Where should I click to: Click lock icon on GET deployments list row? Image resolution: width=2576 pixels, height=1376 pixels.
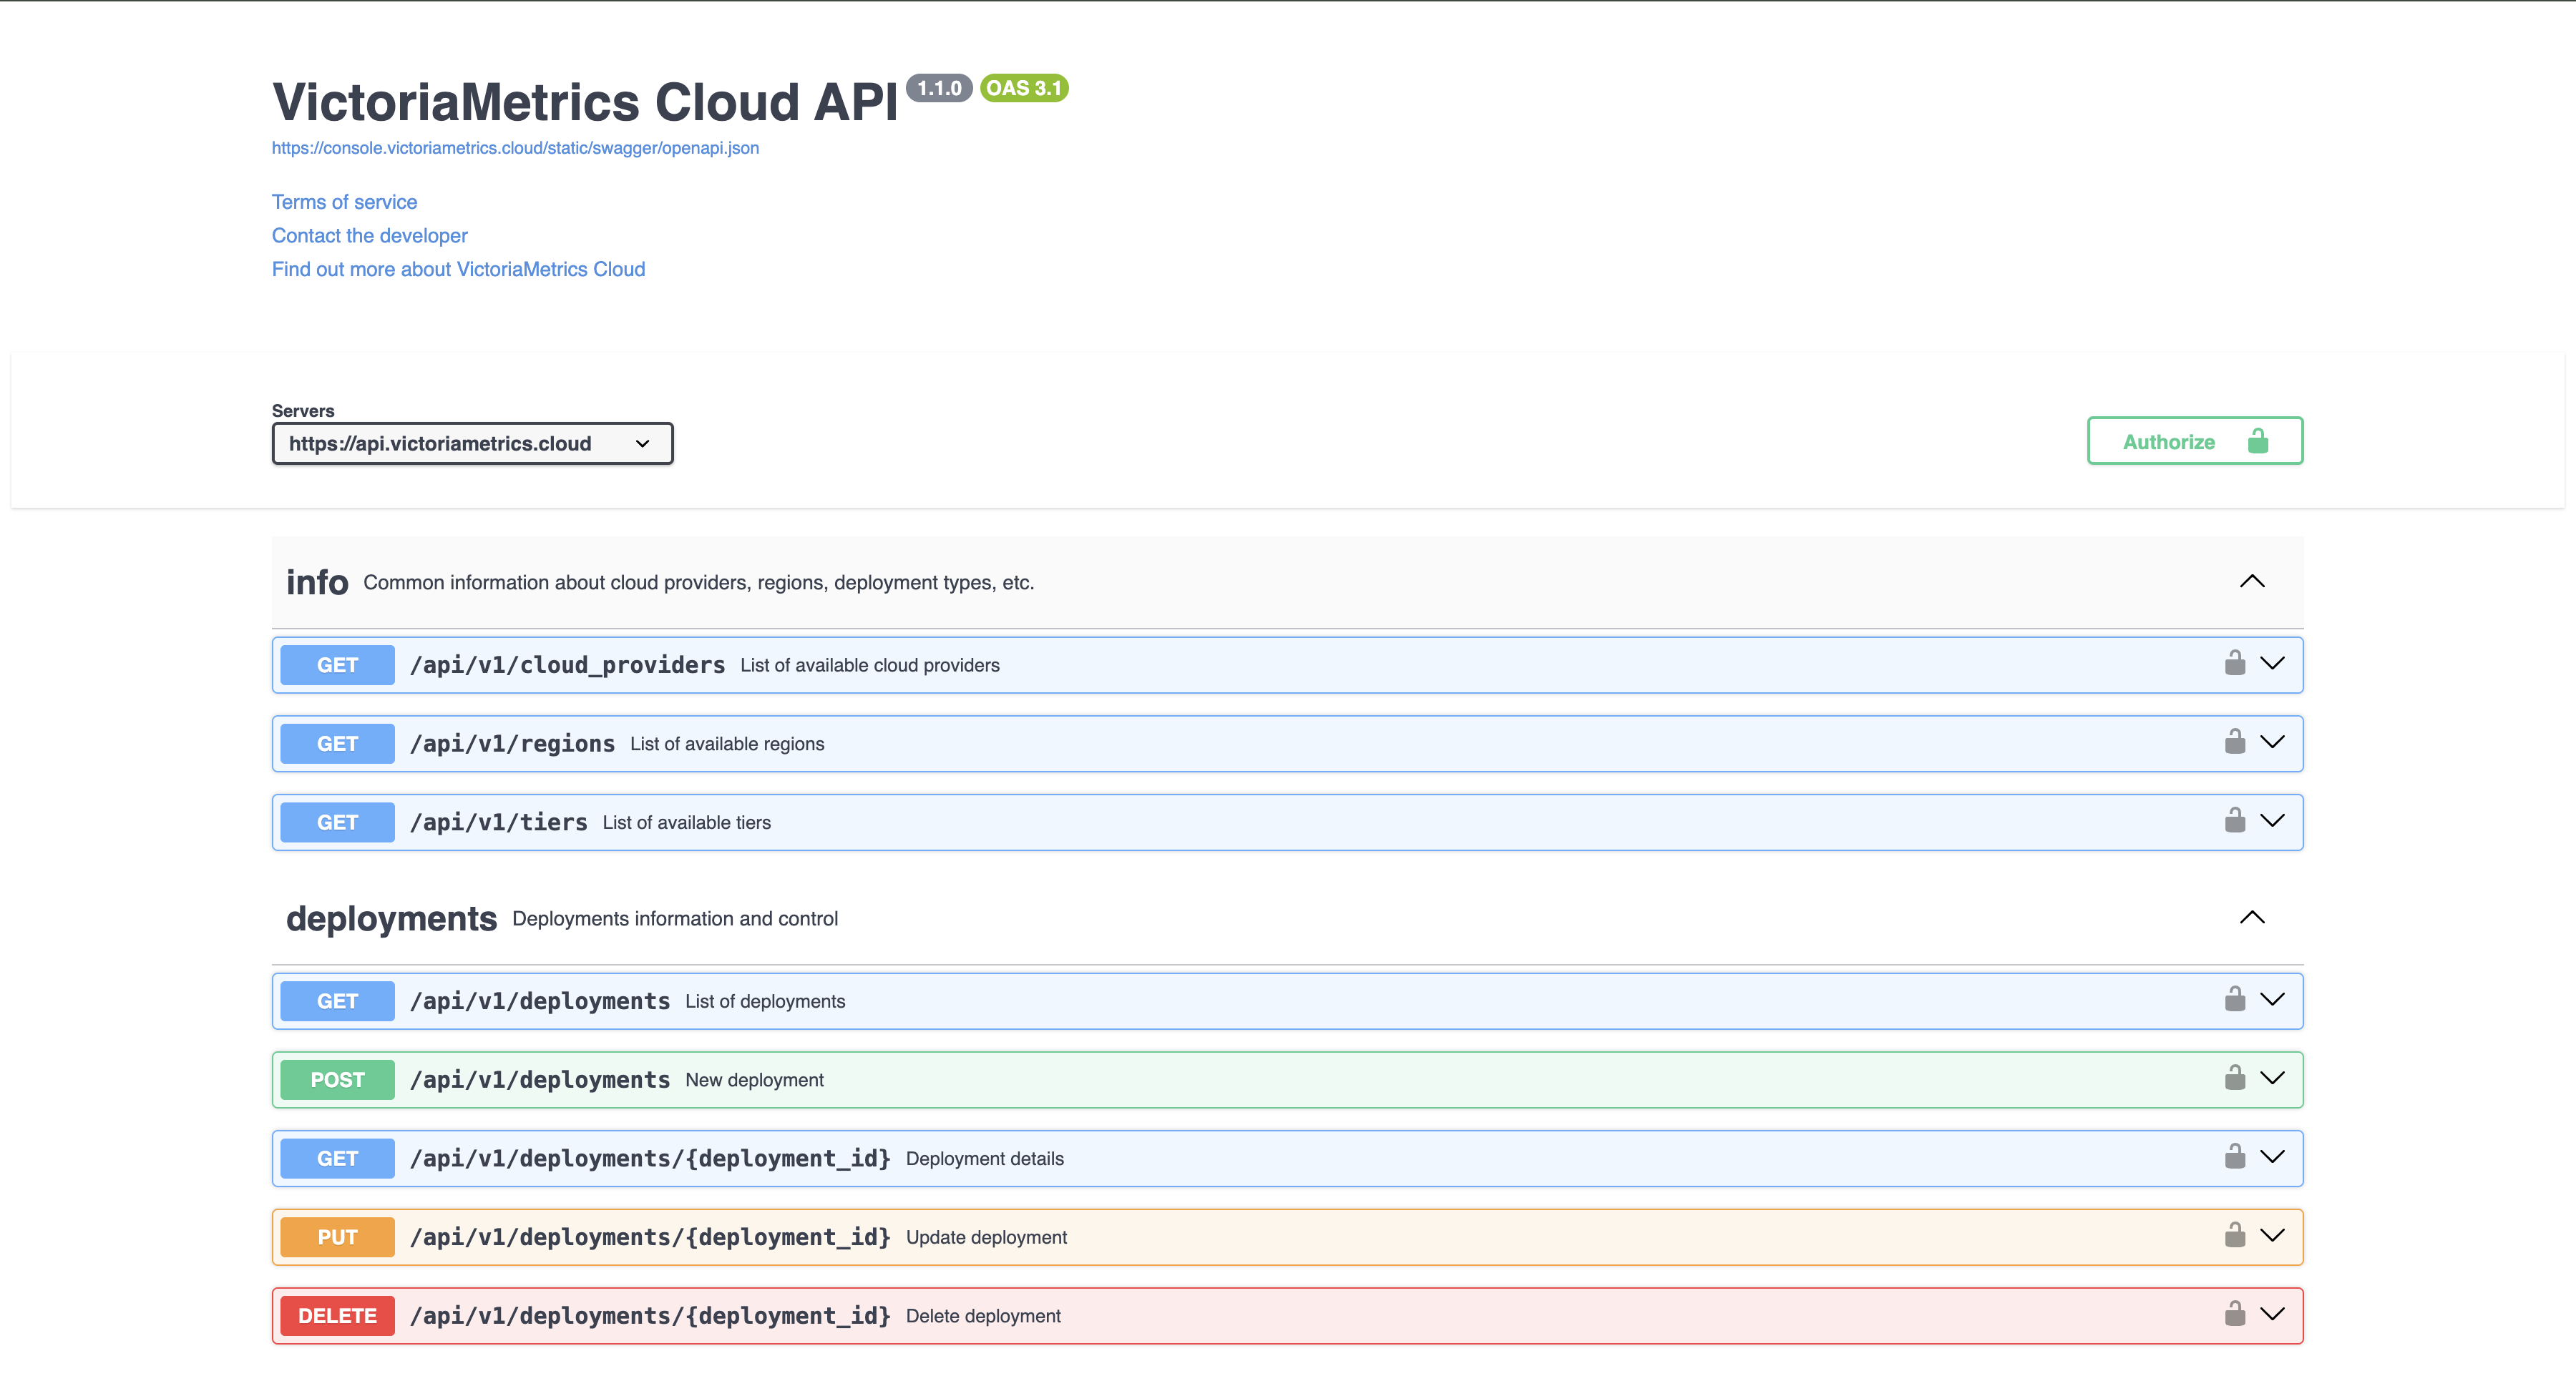2234,999
